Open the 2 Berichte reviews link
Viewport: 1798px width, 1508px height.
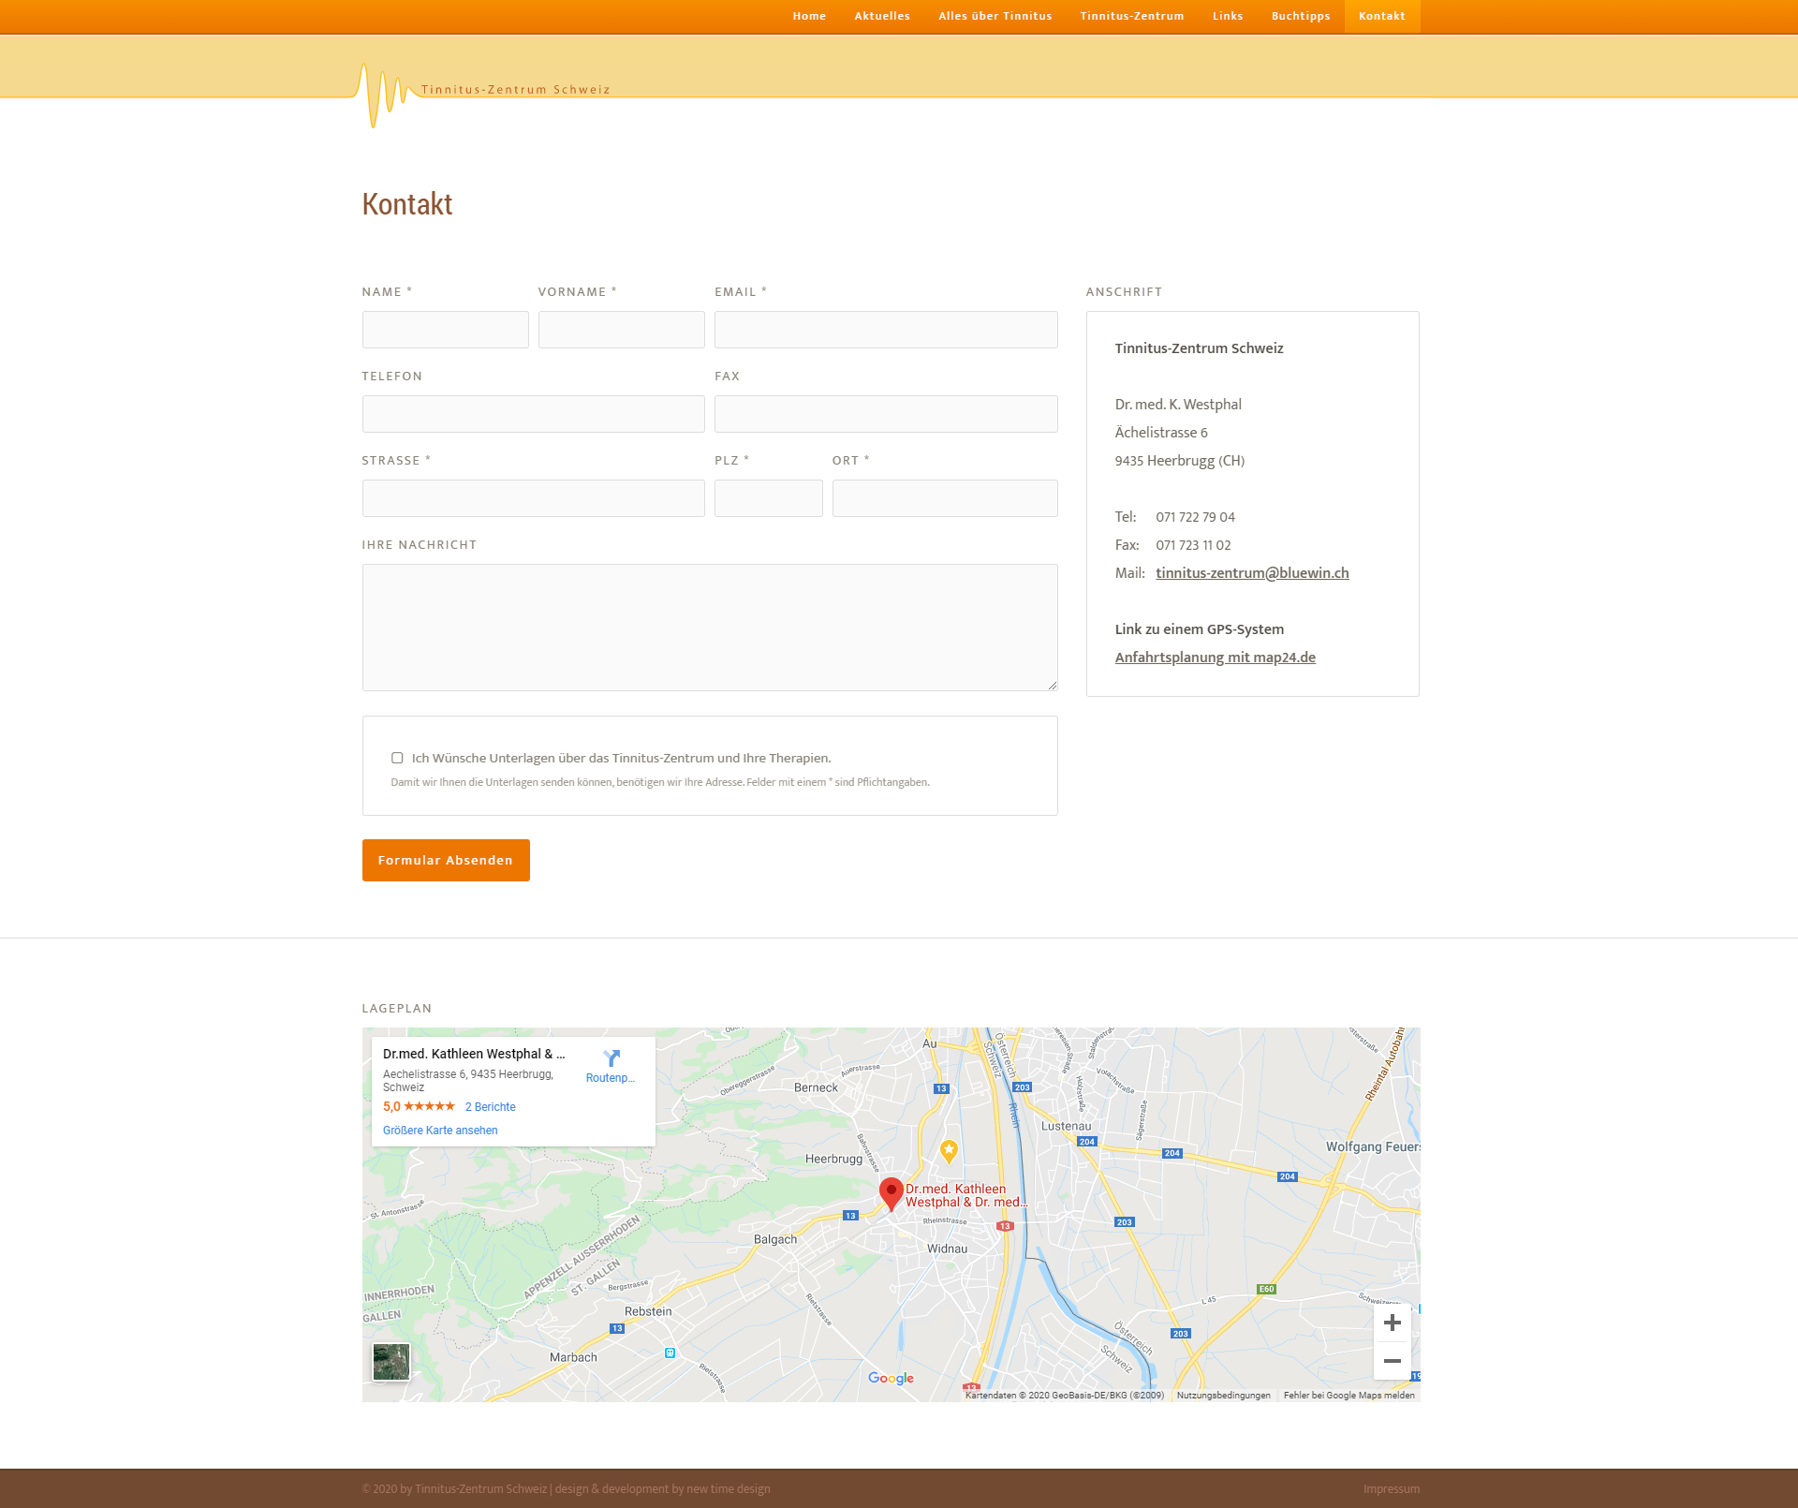(490, 1107)
